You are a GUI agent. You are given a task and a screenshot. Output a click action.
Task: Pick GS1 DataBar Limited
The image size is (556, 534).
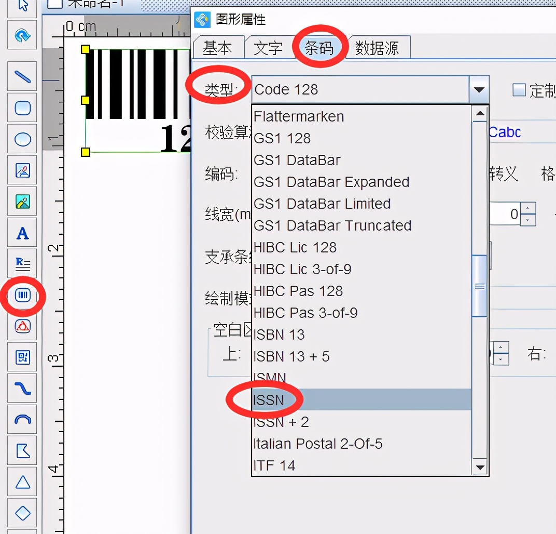pos(362,204)
